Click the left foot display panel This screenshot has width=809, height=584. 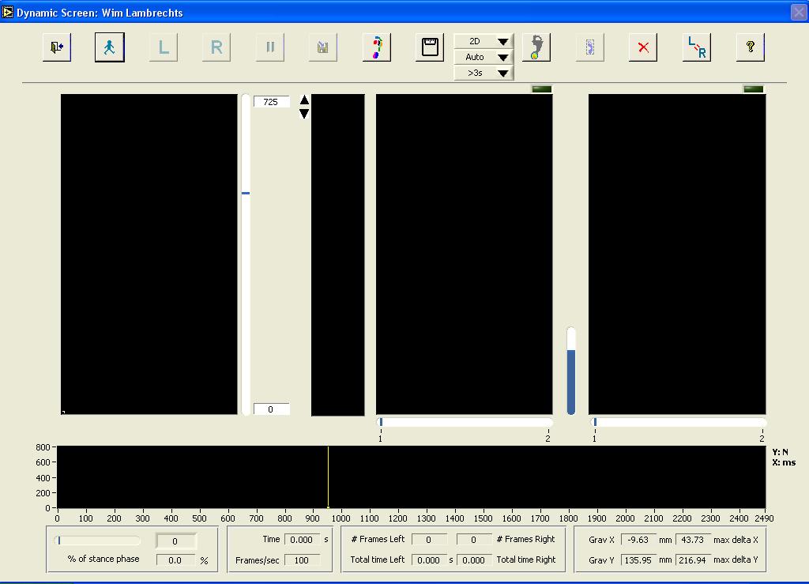click(465, 254)
